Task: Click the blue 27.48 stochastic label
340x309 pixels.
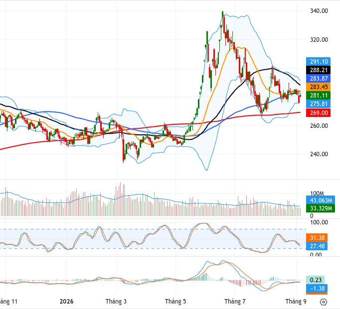Action: click(317, 246)
